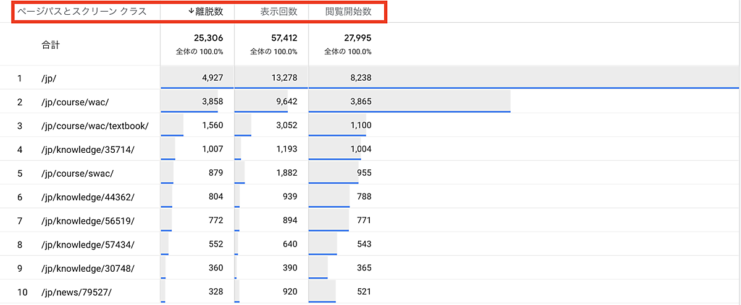
Task: Click /jp/course/wac/textbook/ page path
Action: point(94,126)
